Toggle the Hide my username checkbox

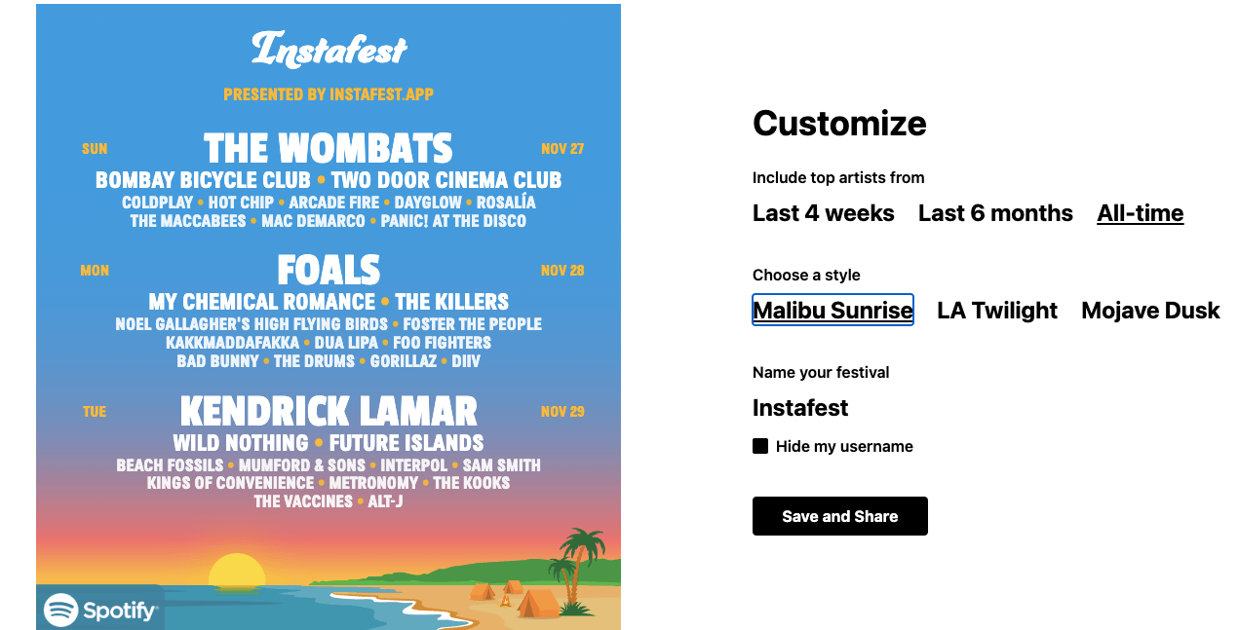(x=760, y=446)
